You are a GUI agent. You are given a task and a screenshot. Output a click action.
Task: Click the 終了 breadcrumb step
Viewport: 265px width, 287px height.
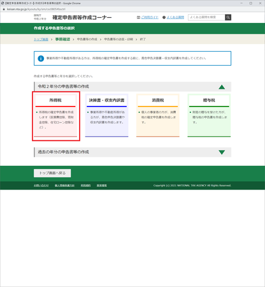[143, 40]
